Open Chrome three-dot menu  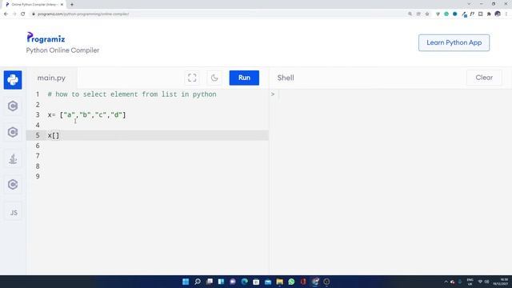click(x=506, y=14)
